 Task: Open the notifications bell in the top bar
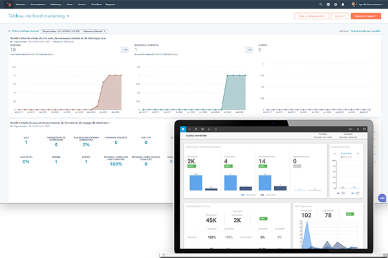pyautogui.click(x=343, y=3)
